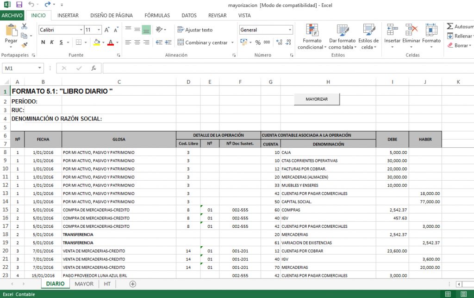This screenshot has height=298, width=474.
Task: Click the Undo arrow icon
Action: point(31,4)
